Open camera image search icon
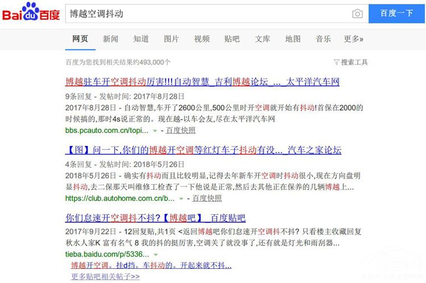 coord(357,14)
